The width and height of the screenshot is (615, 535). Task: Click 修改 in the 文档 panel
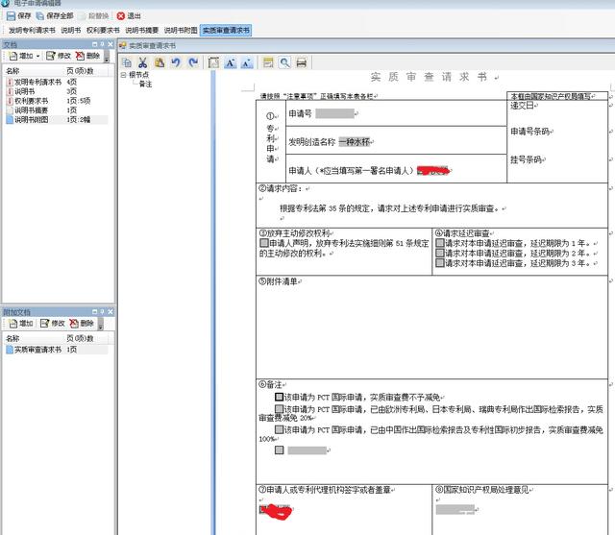[x=59, y=56]
